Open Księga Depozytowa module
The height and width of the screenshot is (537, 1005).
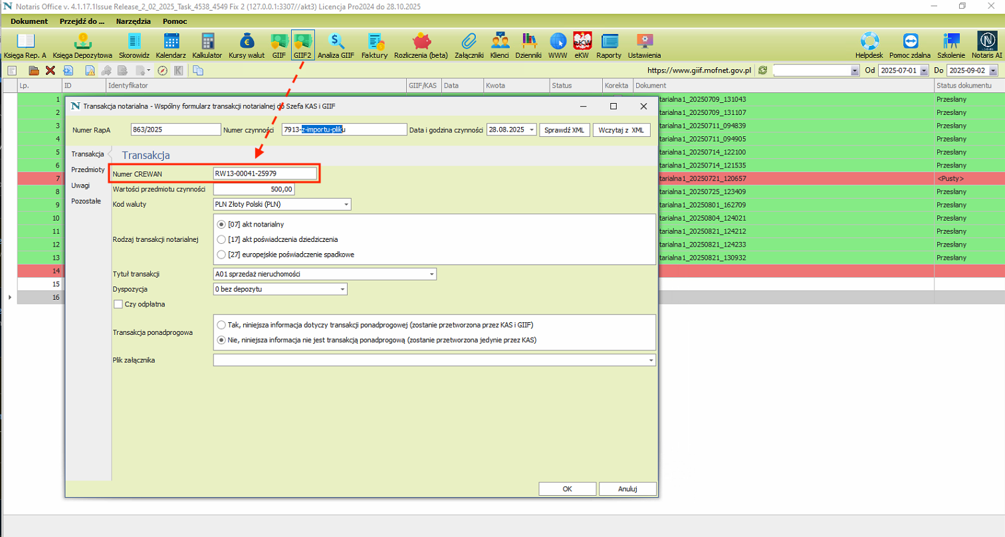click(x=82, y=45)
